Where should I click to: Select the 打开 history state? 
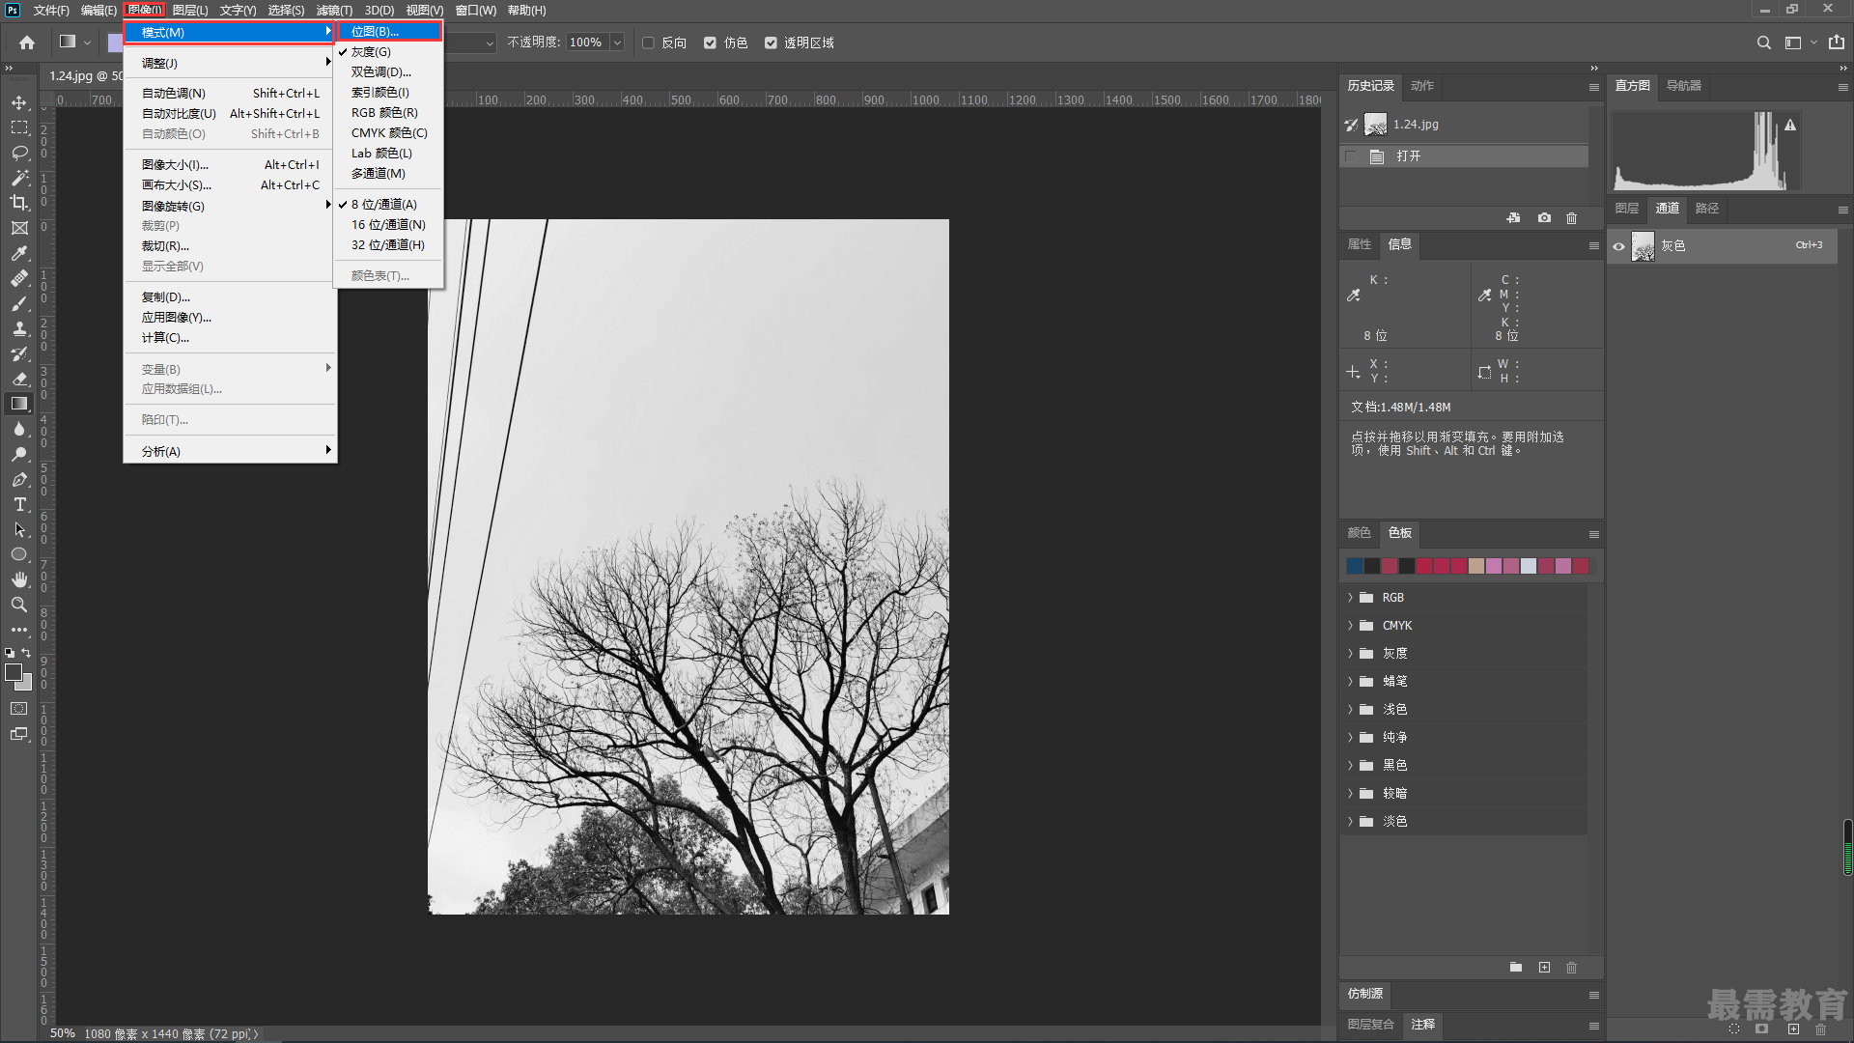(x=1464, y=156)
